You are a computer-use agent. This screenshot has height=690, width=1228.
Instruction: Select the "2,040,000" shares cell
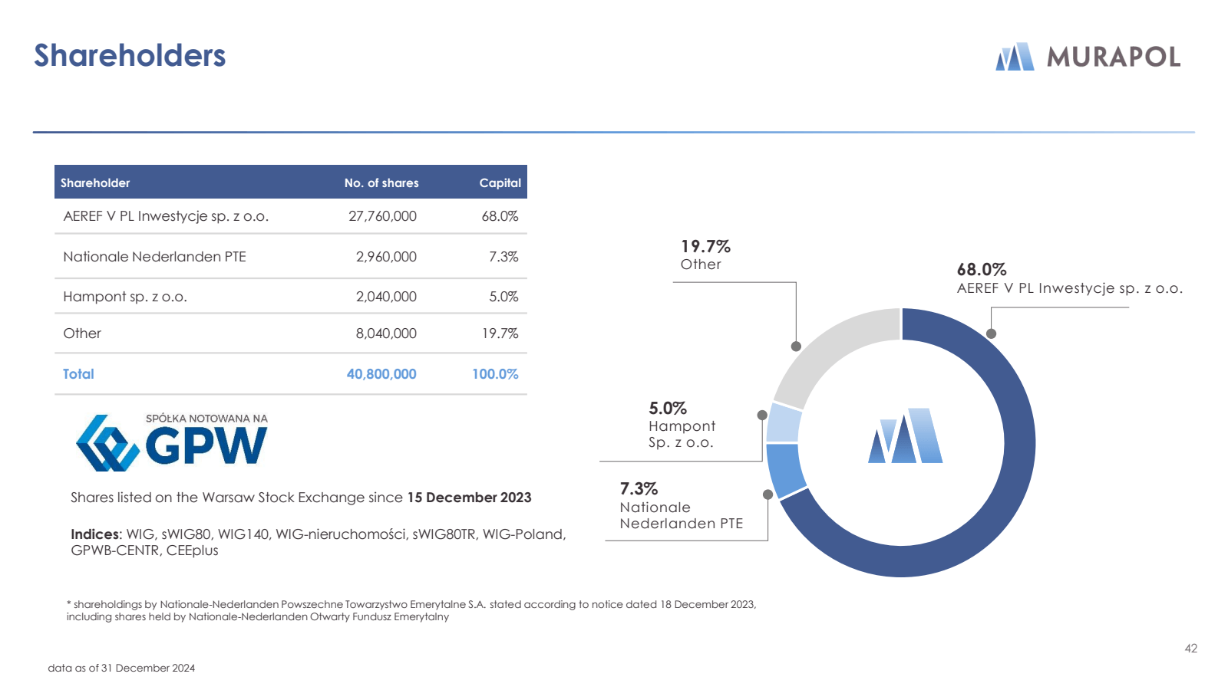click(386, 297)
